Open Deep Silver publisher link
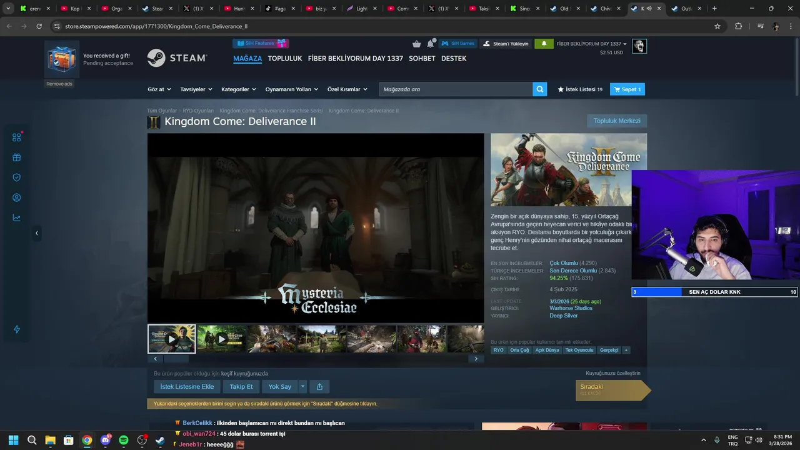The image size is (800, 450). 563,316
